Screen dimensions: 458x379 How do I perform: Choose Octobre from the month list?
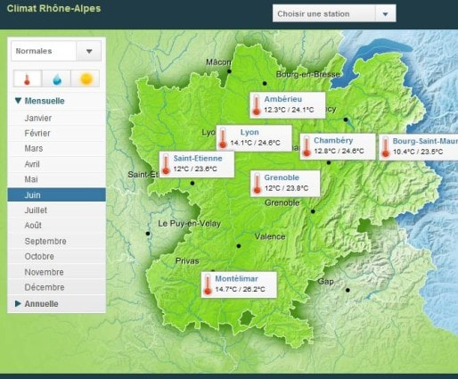pos(56,256)
